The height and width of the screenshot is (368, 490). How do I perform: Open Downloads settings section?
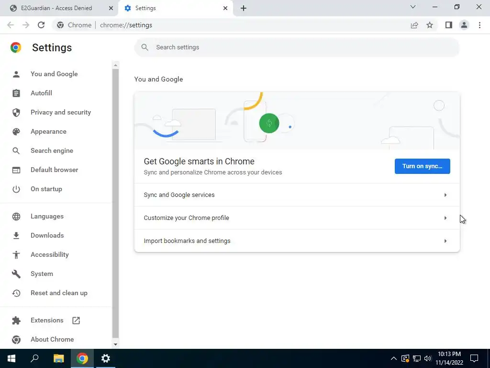(56, 236)
